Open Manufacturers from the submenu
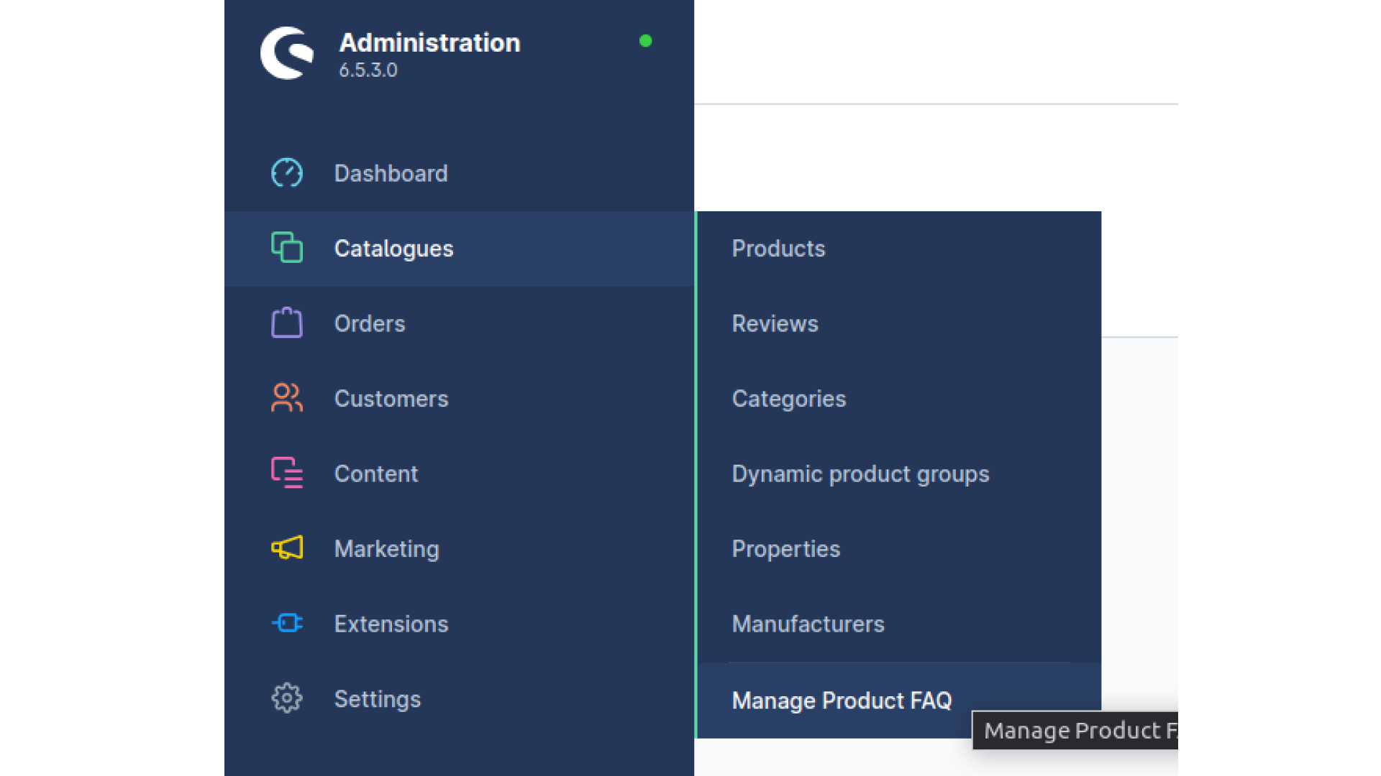This screenshot has height=776, width=1381. pos(899,624)
